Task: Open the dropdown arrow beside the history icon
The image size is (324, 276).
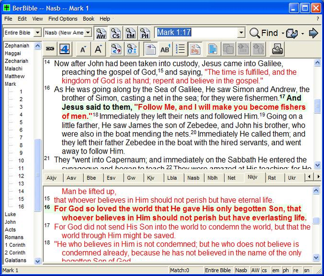Action: click(303, 33)
